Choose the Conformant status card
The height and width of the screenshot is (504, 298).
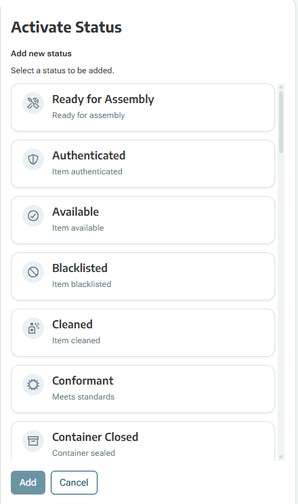point(143,389)
